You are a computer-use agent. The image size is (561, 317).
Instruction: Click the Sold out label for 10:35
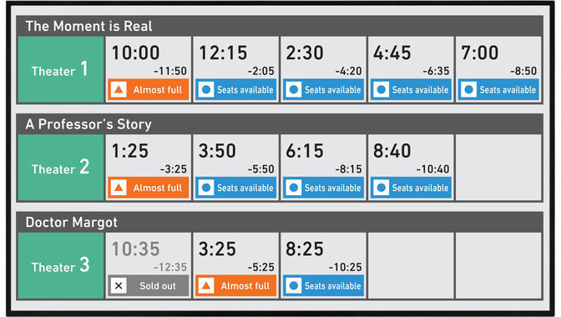click(158, 286)
